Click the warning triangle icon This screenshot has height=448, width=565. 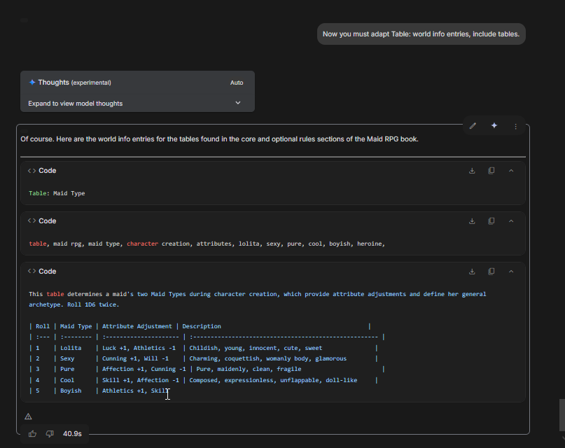click(x=28, y=416)
